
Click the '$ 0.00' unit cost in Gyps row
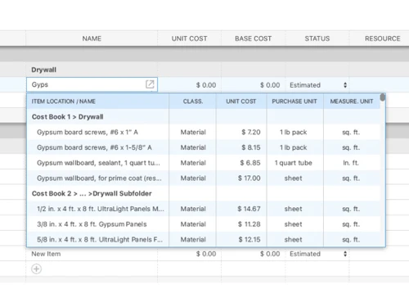206,85
